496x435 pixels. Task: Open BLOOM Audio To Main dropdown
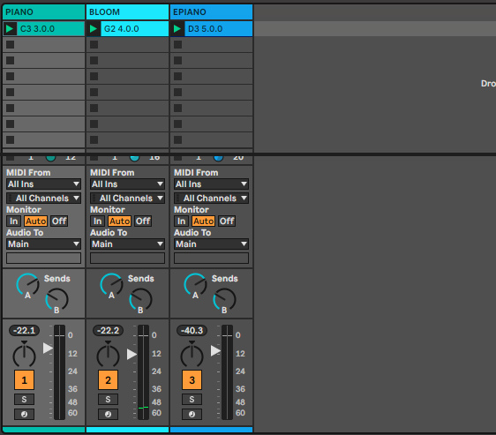[x=127, y=244]
